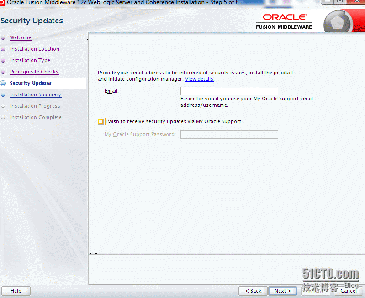The width and height of the screenshot is (365, 298).
Task: Click the Security Updates current step icon
Action: [3, 83]
